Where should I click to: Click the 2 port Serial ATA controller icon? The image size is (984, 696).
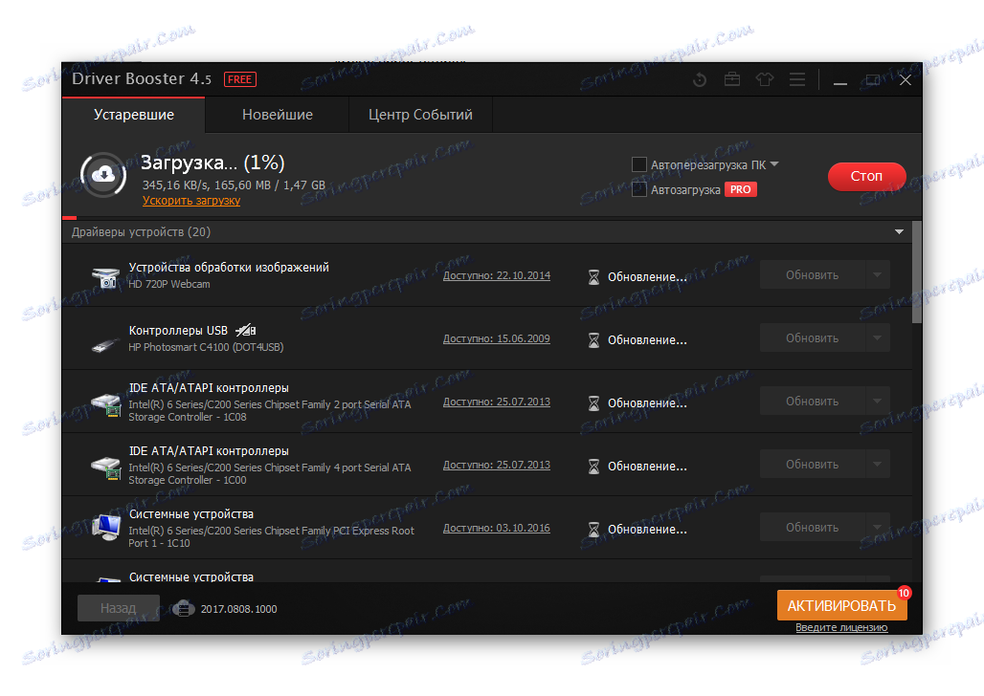[x=105, y=404]
